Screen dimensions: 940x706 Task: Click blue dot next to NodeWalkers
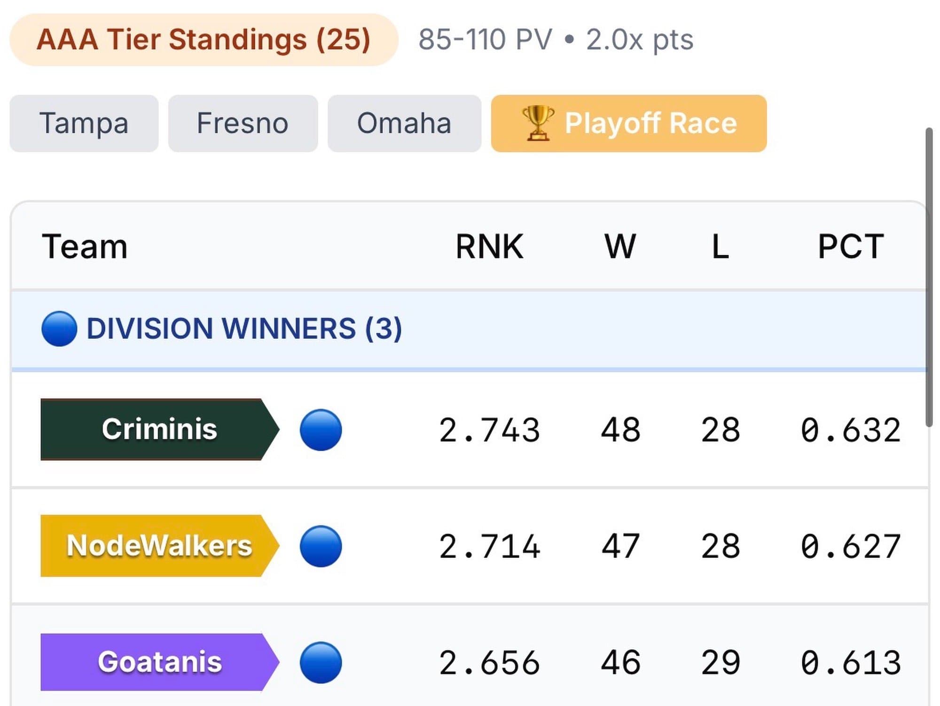pyautogui.click(x=321, y=546)
